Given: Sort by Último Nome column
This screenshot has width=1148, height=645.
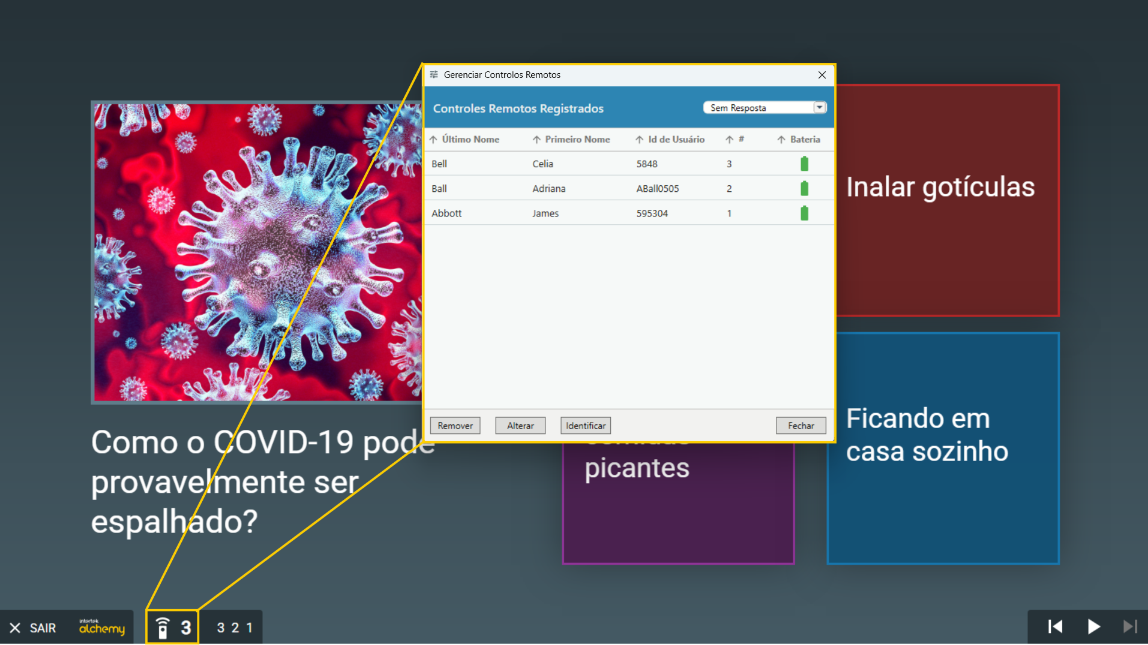Looking at the screenshot, I should click(470, 140).
